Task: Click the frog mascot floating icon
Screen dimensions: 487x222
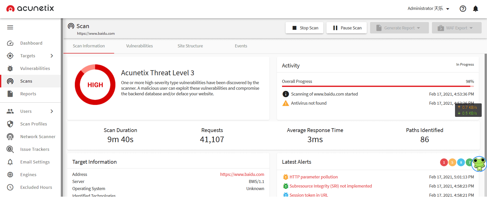Action: coord(479,164)
